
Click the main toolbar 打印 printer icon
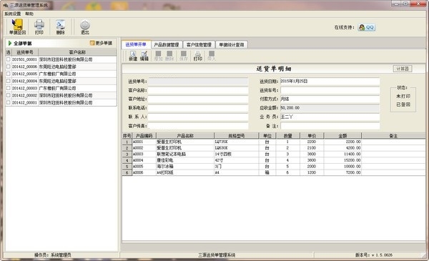coord(39,26)
